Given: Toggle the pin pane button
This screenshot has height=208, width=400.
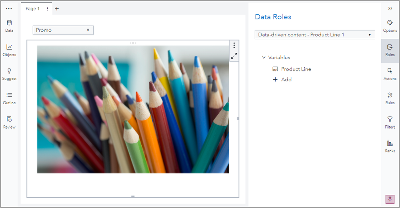Looking at the screenshot, I should point(390,199).
